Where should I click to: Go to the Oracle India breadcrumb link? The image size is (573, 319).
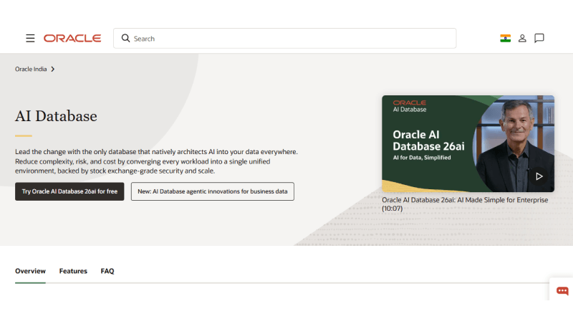tap(31, 69)
